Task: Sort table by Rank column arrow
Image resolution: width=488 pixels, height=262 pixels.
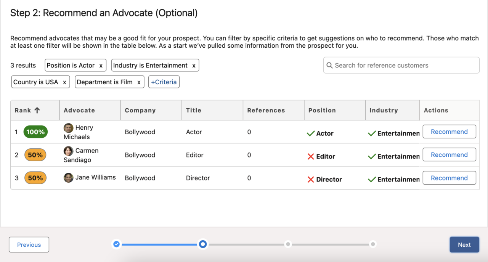Action: point(37,110)
